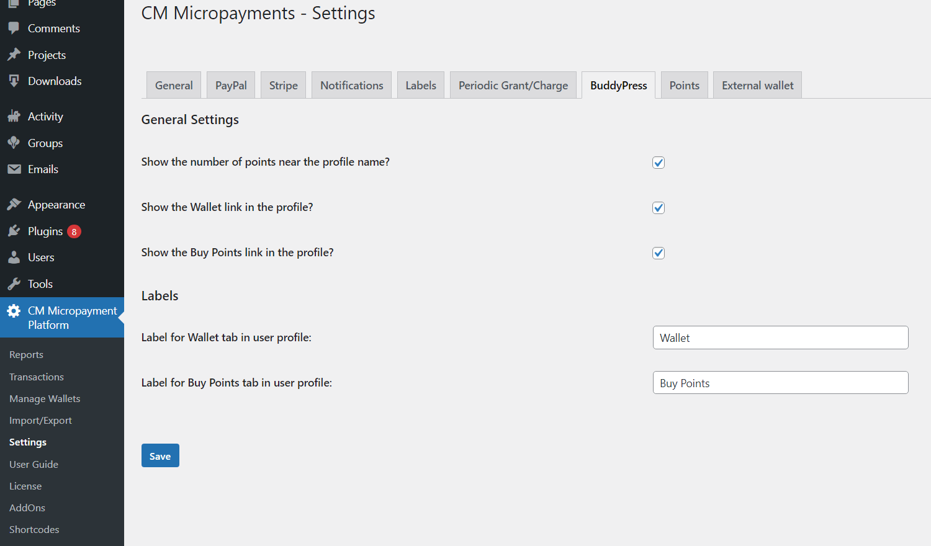Image resolution: width=931 pixels, height=546 pixels.
Task: Toggle the Show Wallet link checkbox
Action: [x=659, y=208]
